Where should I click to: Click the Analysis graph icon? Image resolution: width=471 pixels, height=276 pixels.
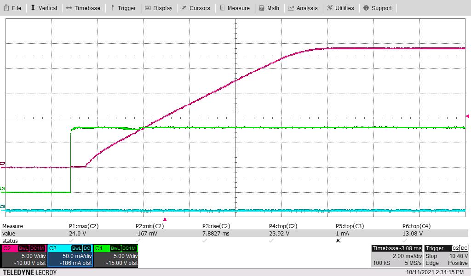(x=291, y=8)
